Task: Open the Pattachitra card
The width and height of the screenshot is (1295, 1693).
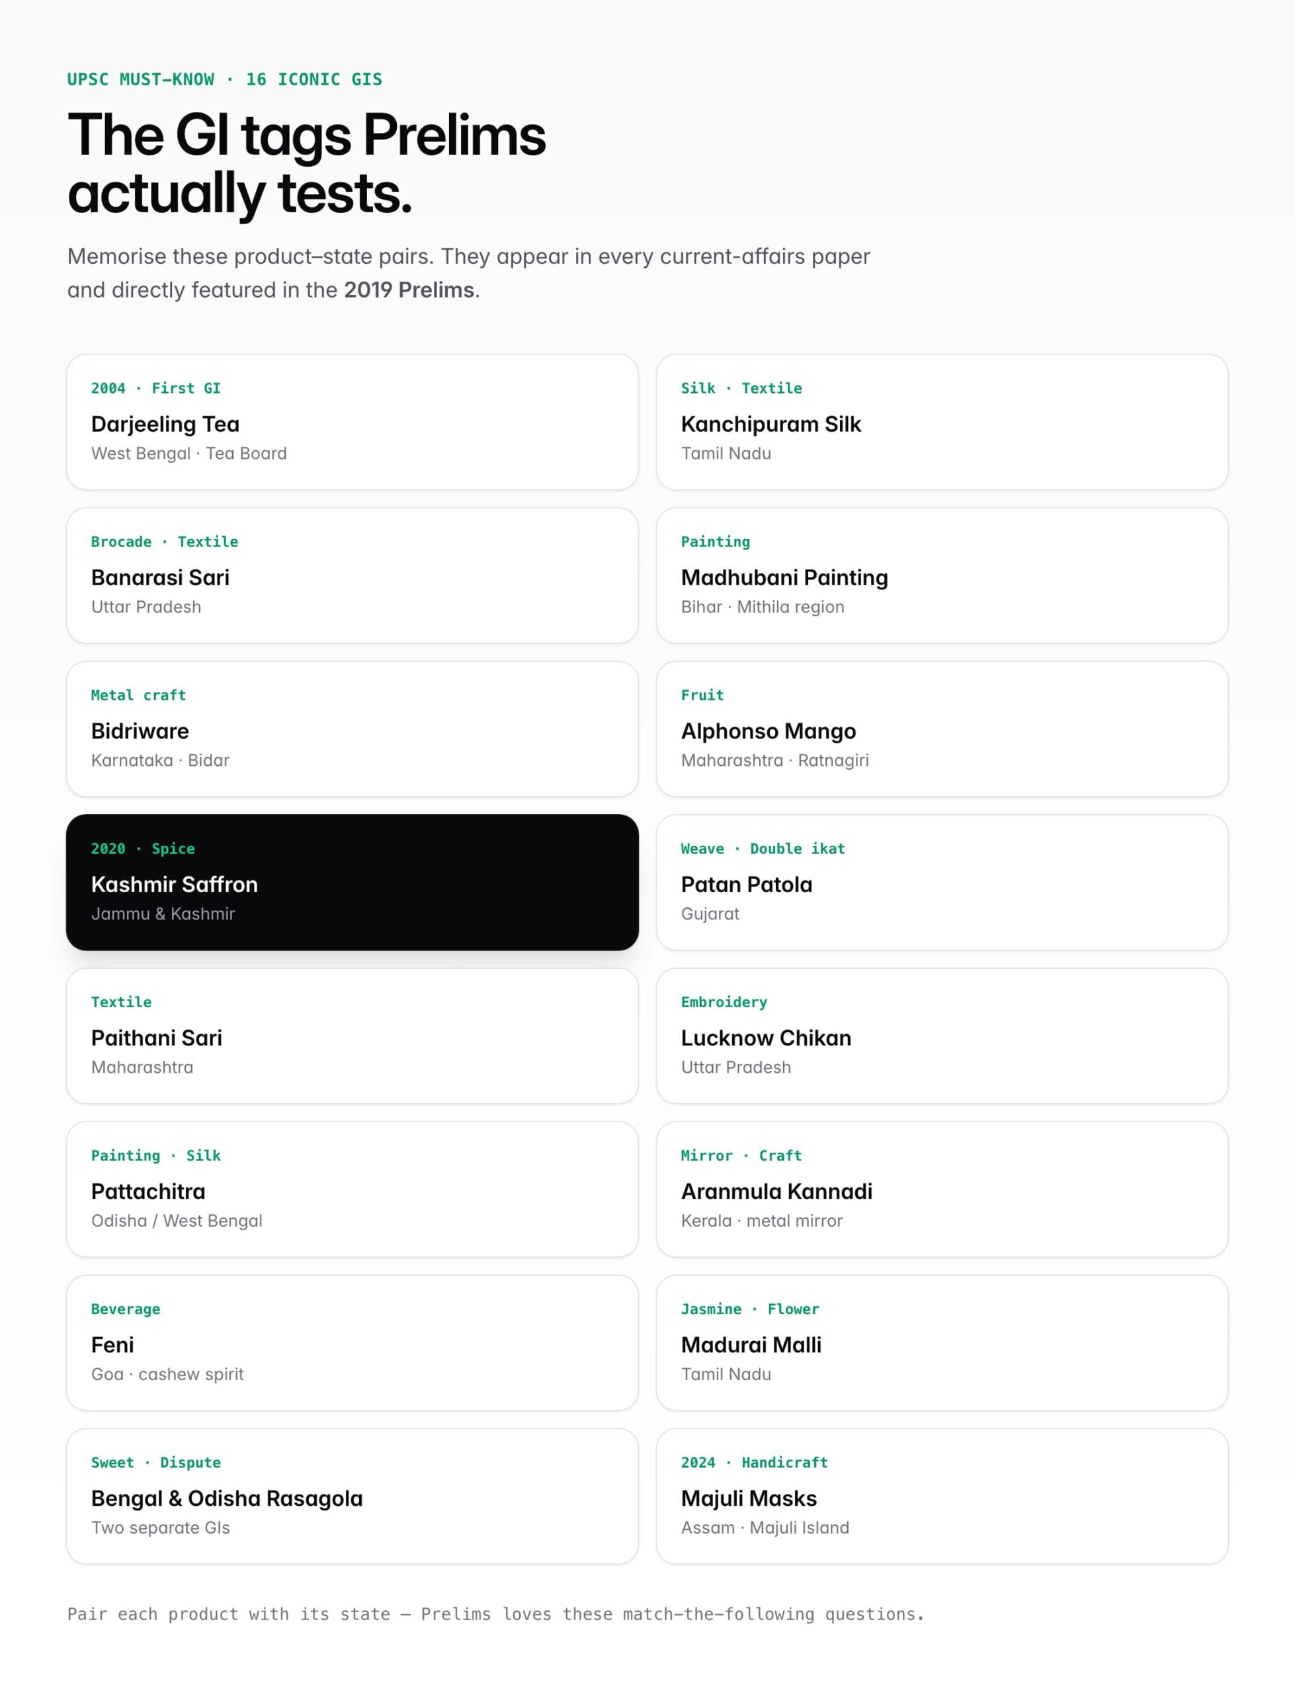Action: [353, 1188]
